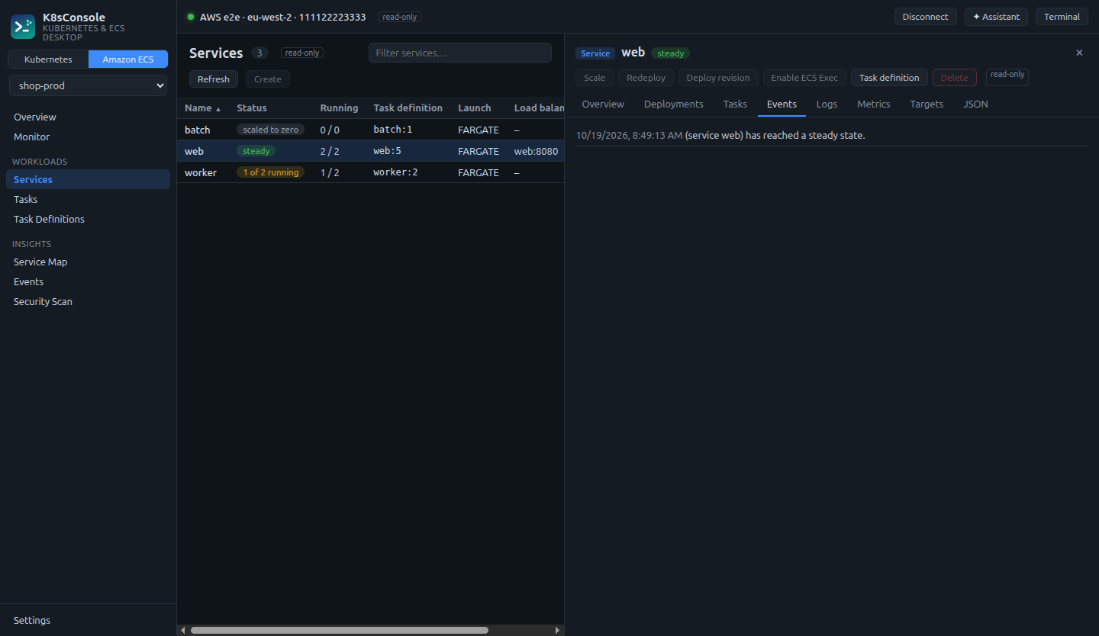Focus the Filter services search field

click(x=460, y=53)
